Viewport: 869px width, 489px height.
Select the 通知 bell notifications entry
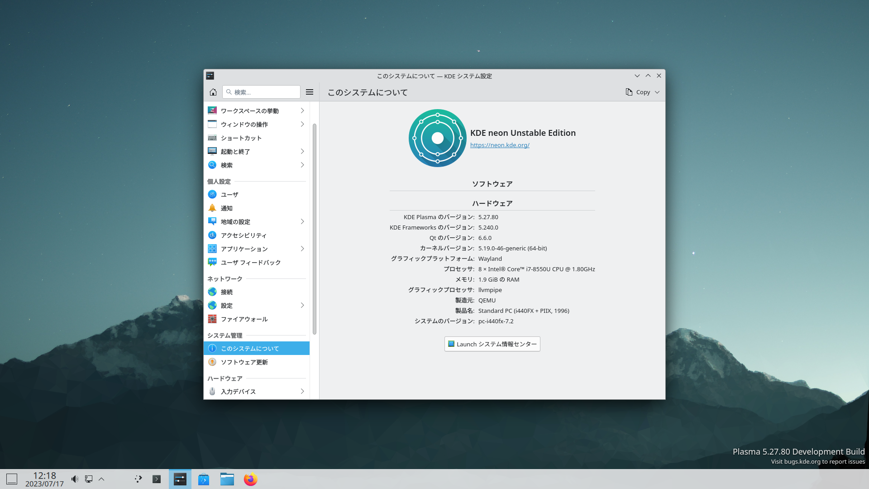(226, 208)
